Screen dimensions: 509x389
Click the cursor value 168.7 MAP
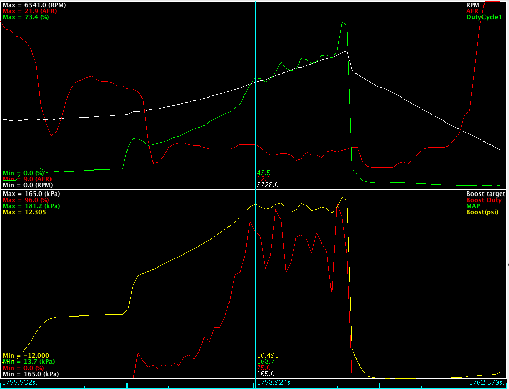(x=266, y=362)
